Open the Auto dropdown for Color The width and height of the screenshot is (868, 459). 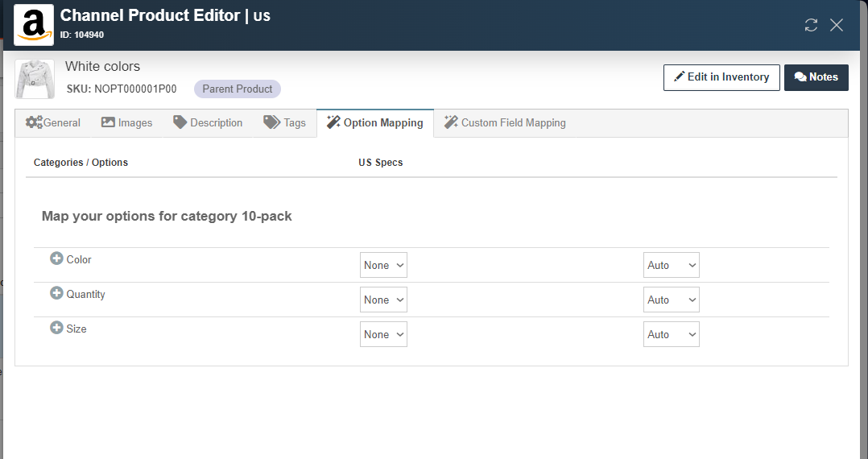672,265
